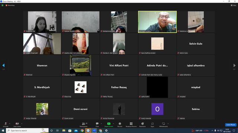Click the green encryption shield icon

pyautogui.click(x=3, y=5)
